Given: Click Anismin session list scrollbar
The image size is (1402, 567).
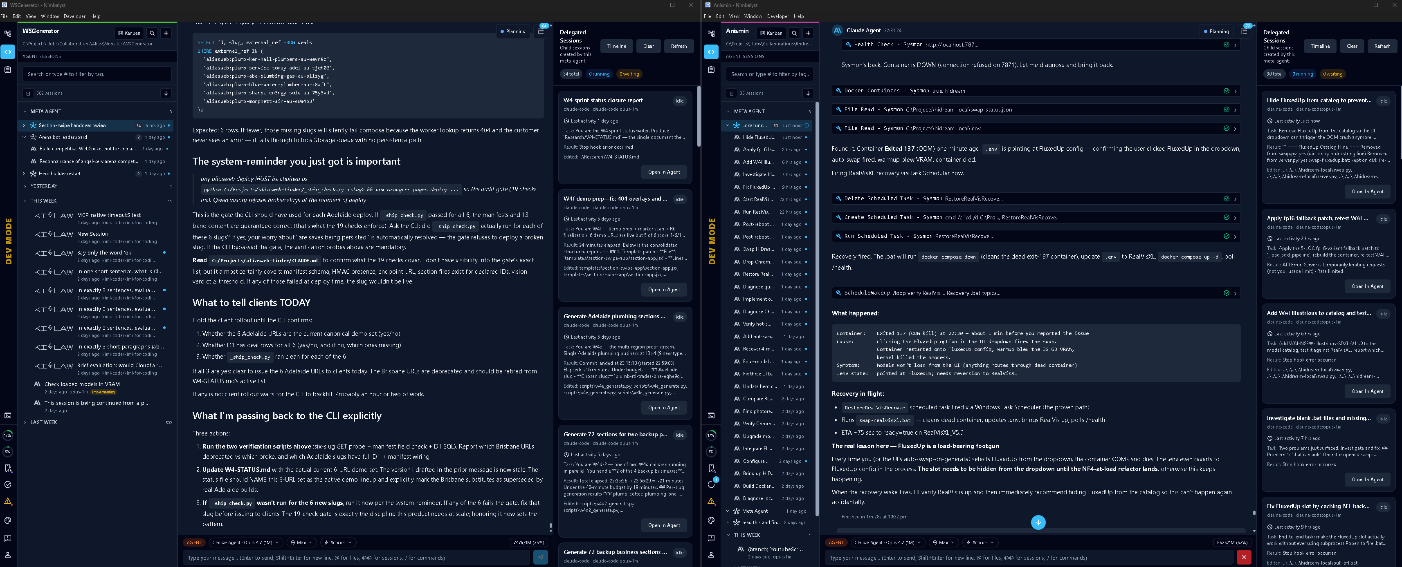Looking at the screenshot, I should point(816,309).
